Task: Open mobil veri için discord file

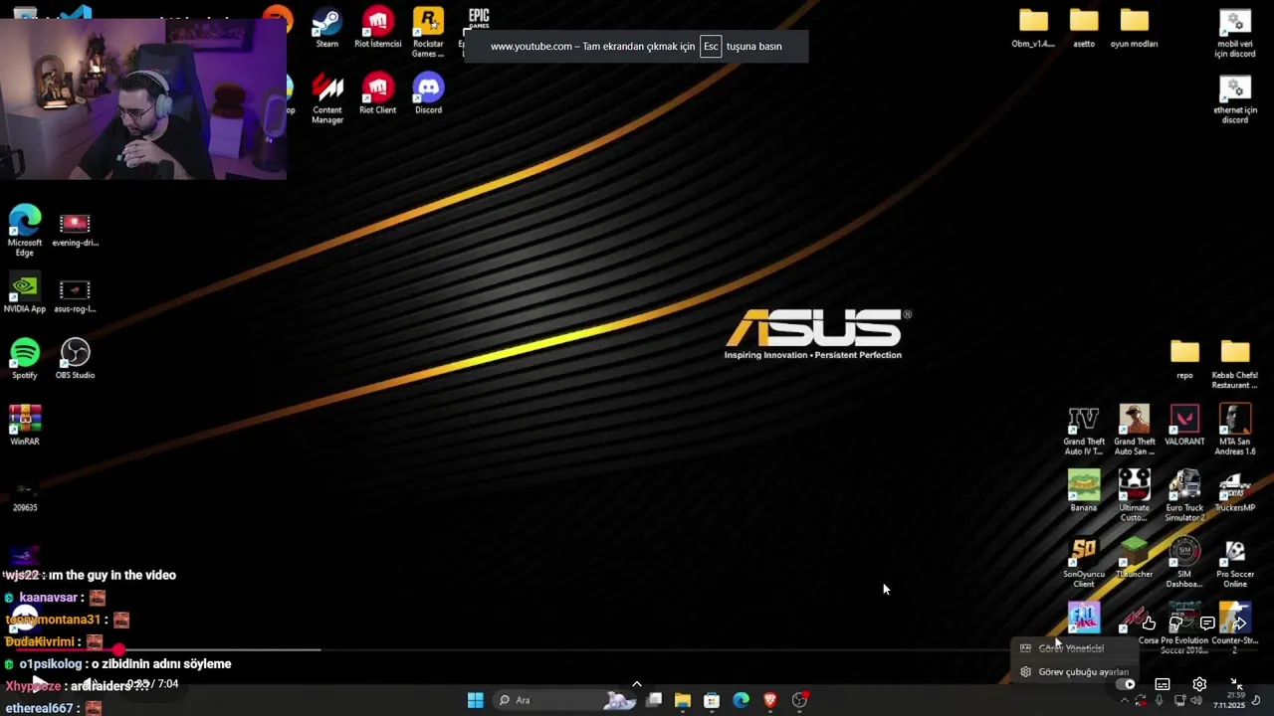Action: [1235, 33]
